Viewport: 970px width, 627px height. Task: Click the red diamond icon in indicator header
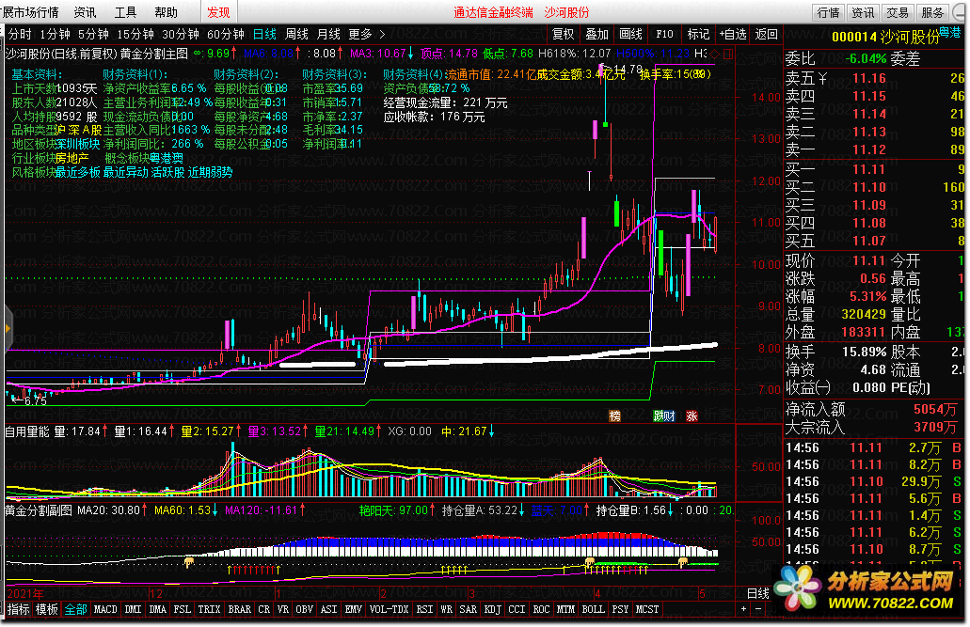click(715, 54)
